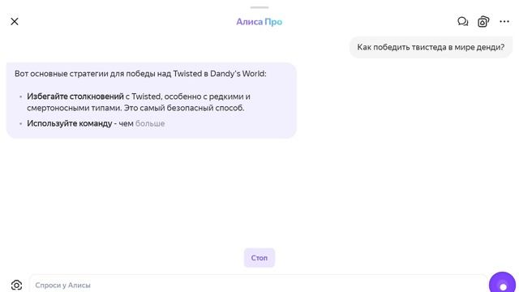Image resolution: width=519 pixels, height=292 pixels.
Task: Close the Alice Pro chat window
Action: [x=15, y=22]
